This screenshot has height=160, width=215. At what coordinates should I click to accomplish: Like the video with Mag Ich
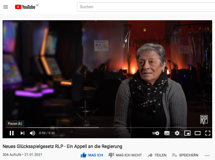[x=92, y=155]
